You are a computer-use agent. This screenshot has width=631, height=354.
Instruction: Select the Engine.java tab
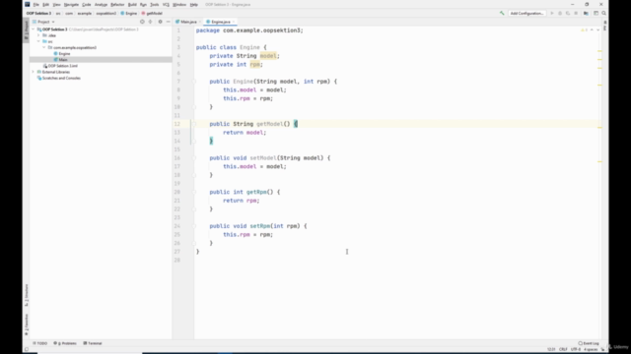tap(221, 22)
